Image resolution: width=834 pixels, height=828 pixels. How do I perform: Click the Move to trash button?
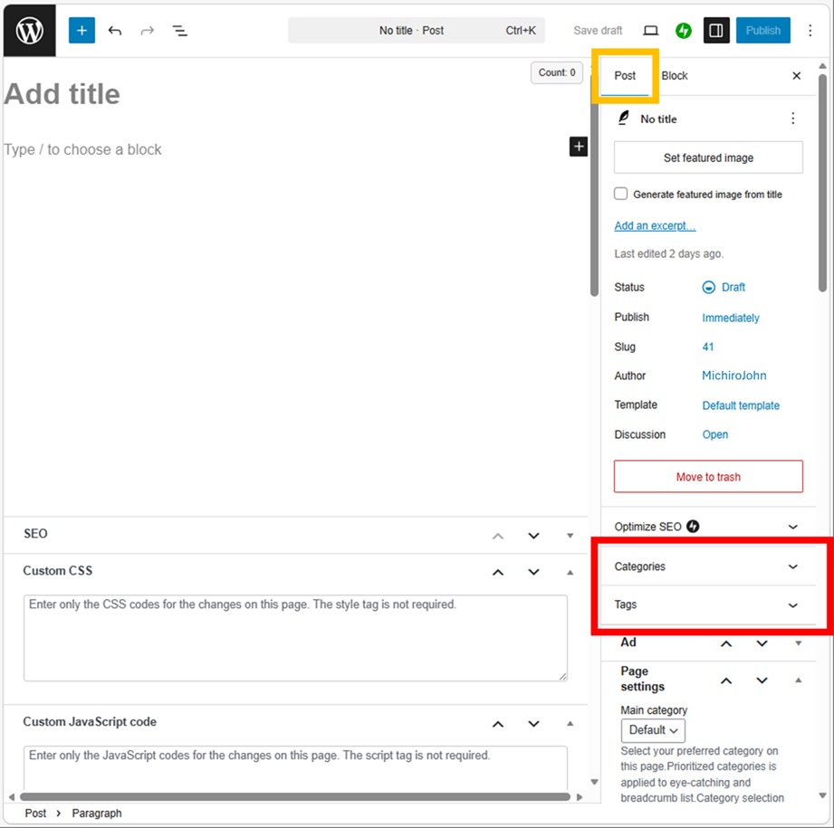[x=708, y=477]
